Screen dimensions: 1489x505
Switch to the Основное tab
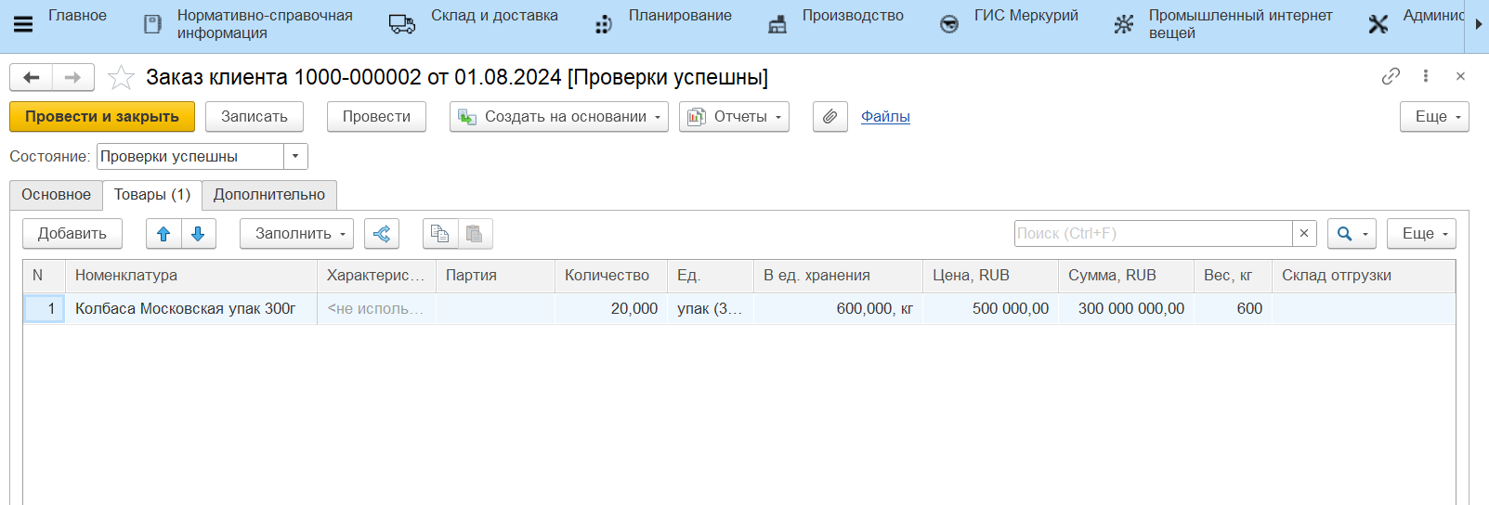coord(56,195)
